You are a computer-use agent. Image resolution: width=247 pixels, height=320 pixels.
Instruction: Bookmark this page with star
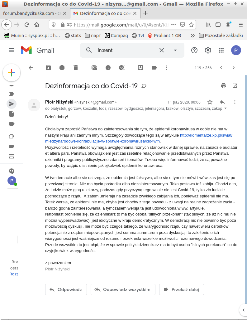(x=191, y=25)
